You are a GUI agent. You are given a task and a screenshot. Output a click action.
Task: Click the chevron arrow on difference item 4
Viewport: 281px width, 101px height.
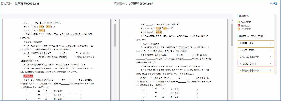pyautogui.click(x=270, y=64)
